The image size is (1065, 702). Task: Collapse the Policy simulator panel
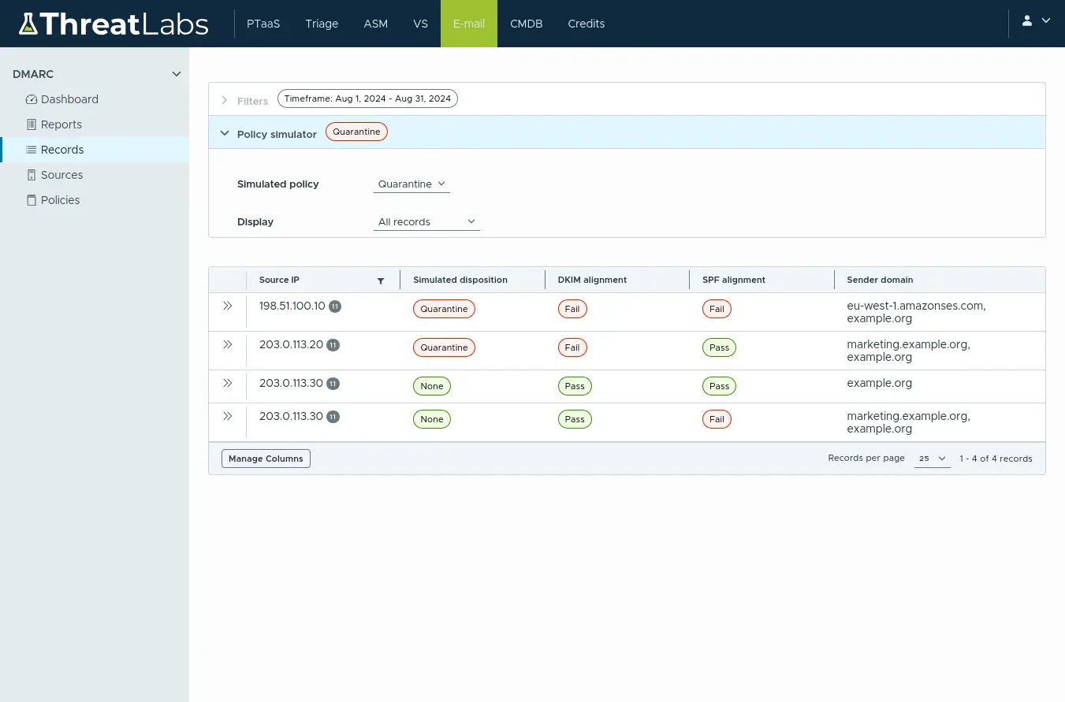(225, 134)
